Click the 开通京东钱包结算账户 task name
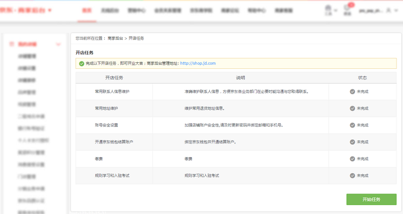This screenshot has width=403, height=214. click(x=114, y=142)
